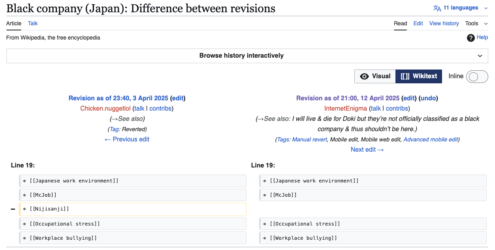This screenshot has height=250, width=495.
Task: Open the Talk tab
Action: point(33,23)
